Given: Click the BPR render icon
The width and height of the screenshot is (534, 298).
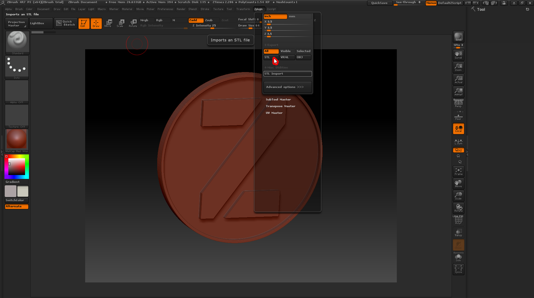Looking at the screenshot, I should point(458,37).
